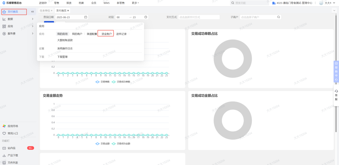
Task: Expand the tab list chevron at the right
Action: (x=335, y=11)
